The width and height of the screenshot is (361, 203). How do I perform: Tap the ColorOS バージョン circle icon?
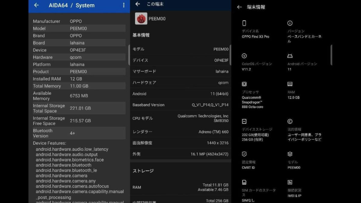[x=244, y=56]
